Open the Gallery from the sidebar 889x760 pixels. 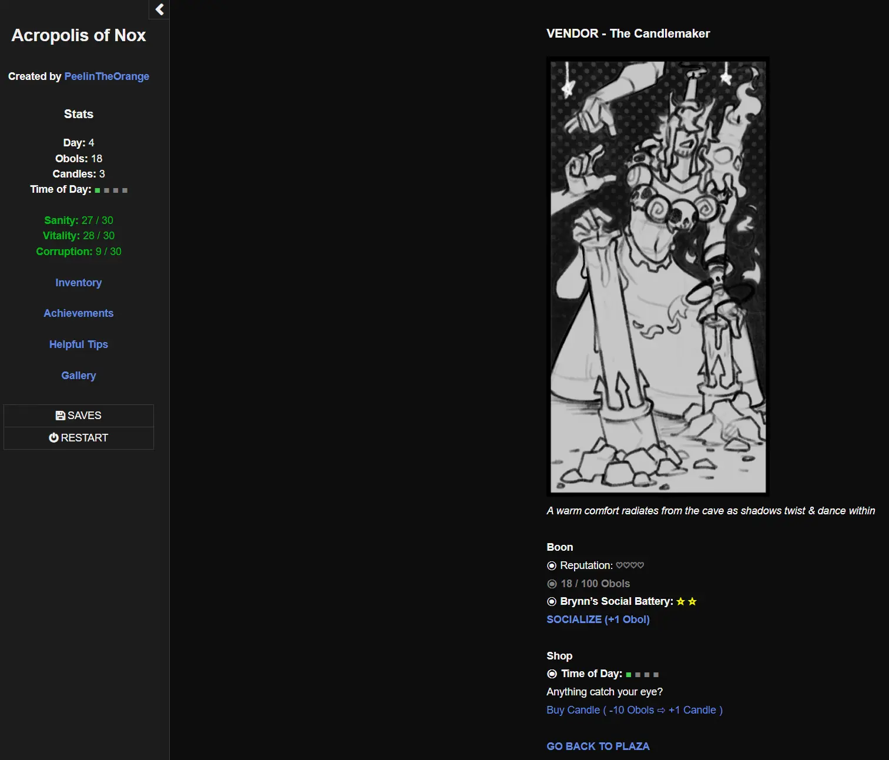[x=78, y=376]
